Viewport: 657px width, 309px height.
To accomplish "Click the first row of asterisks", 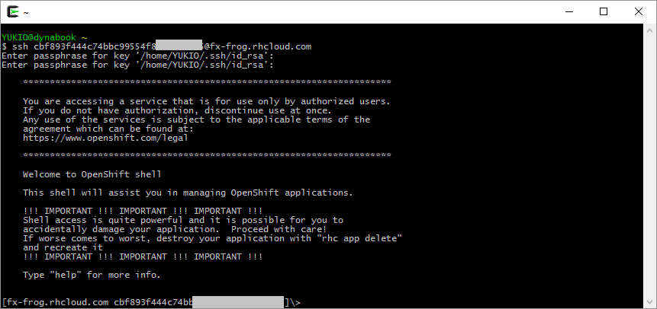I will pos(207,82).
